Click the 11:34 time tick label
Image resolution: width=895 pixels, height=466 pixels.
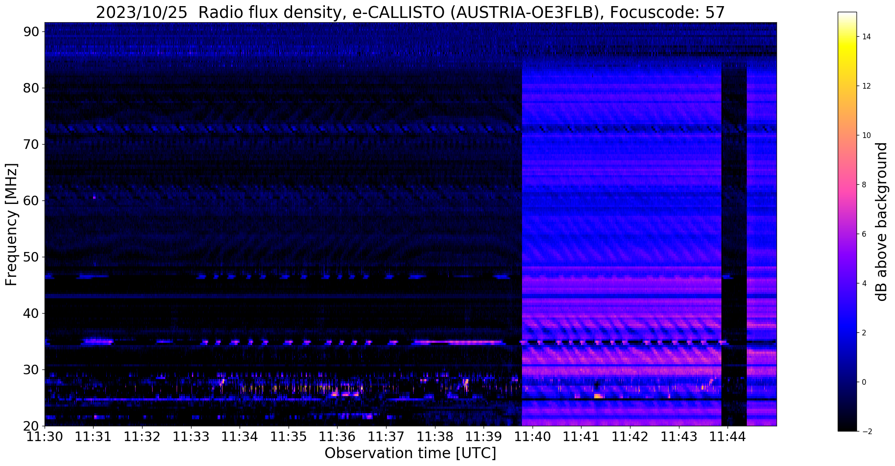[240, 436]
